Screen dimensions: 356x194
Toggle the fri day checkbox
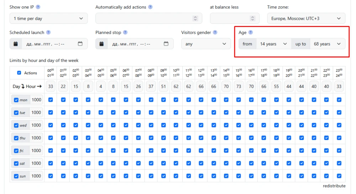16,151
